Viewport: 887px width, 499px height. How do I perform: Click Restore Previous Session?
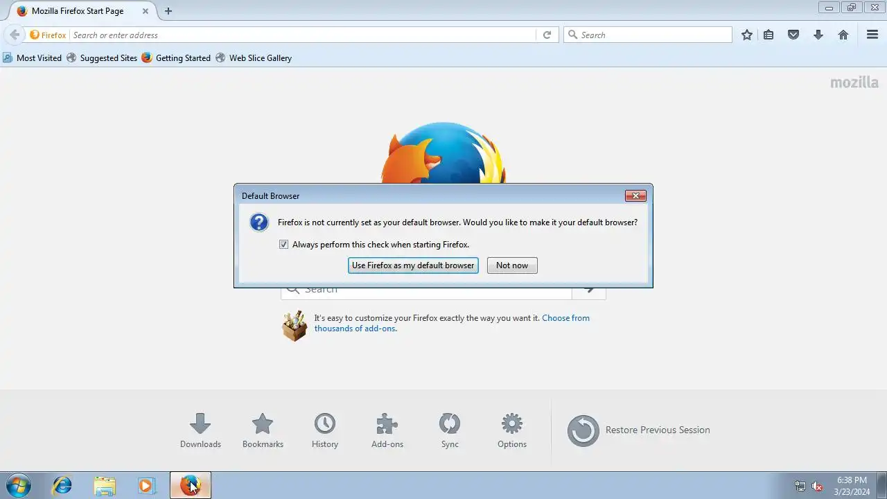[639, 430]
